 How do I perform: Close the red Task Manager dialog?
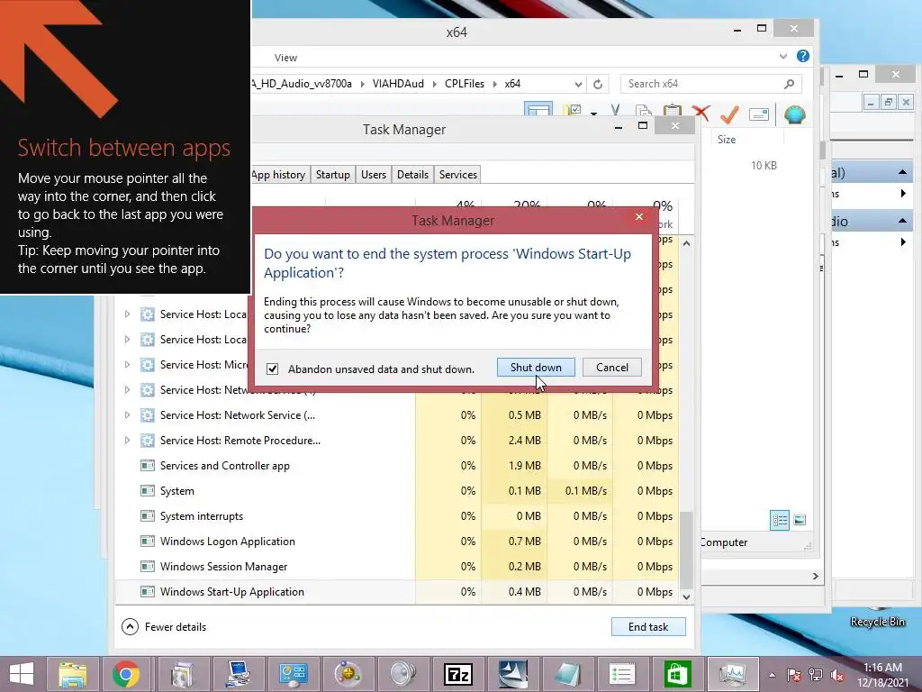[x=639, y=217]
